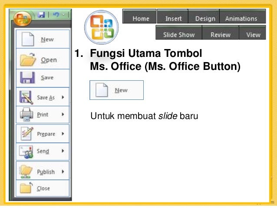Click the network folder Publish icon

coord(26,171)
